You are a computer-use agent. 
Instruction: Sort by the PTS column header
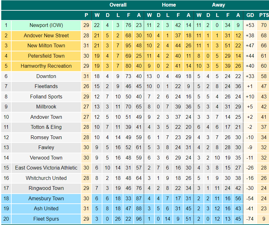(x=264, y=15)
